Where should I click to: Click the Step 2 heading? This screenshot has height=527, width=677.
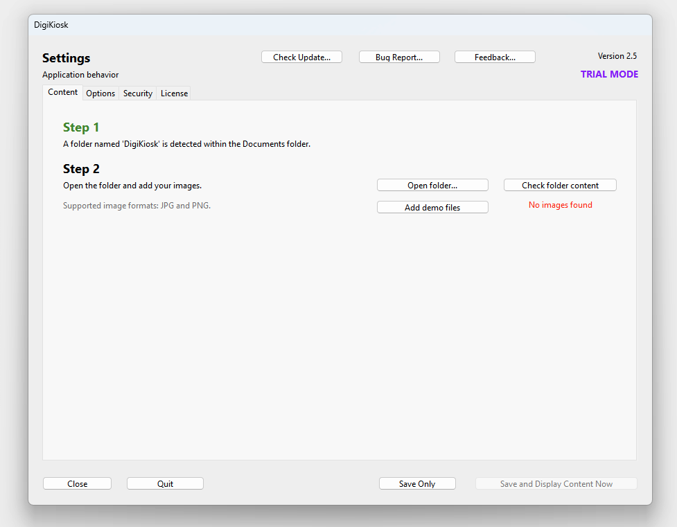(x=81, y=169)
